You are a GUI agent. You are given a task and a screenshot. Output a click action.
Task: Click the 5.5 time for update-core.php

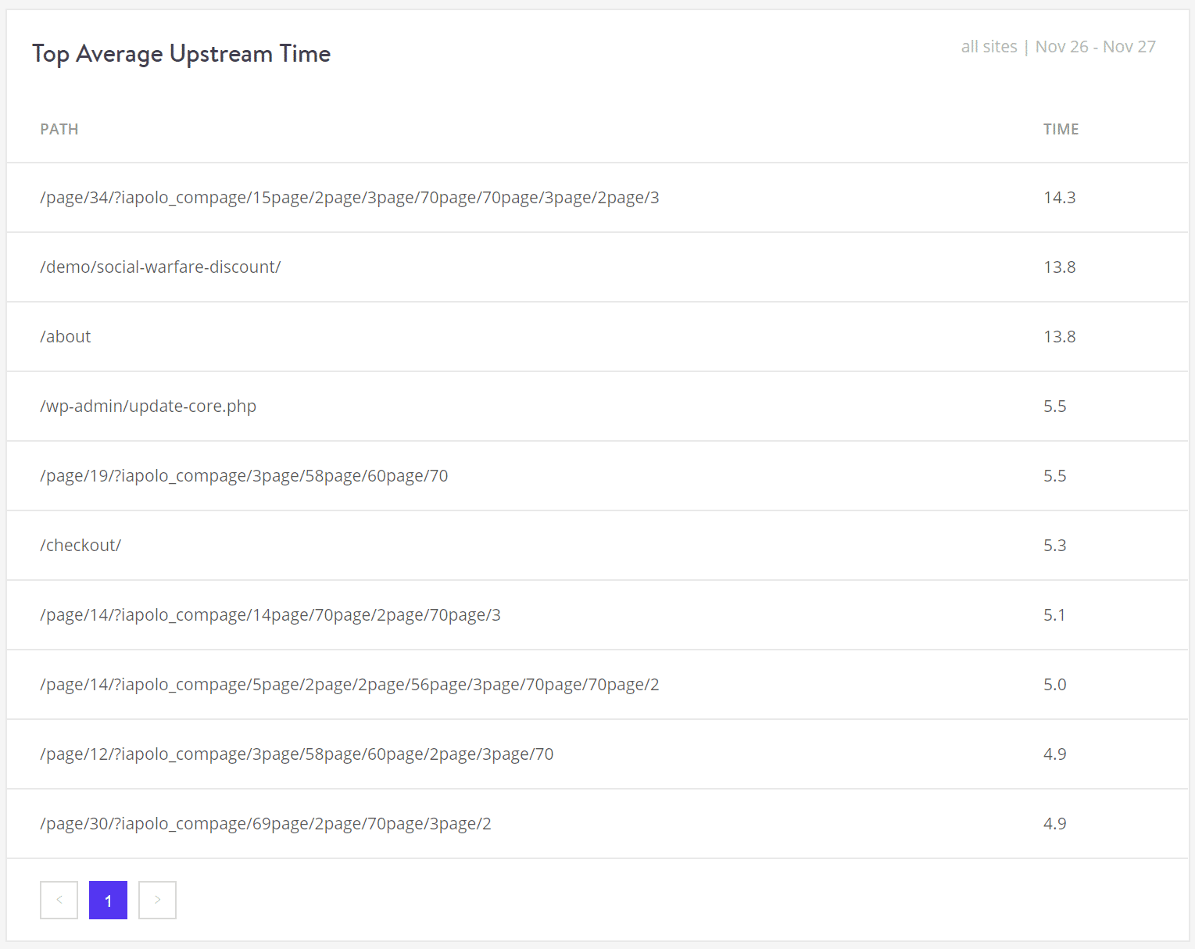[x=1054, y=406]
